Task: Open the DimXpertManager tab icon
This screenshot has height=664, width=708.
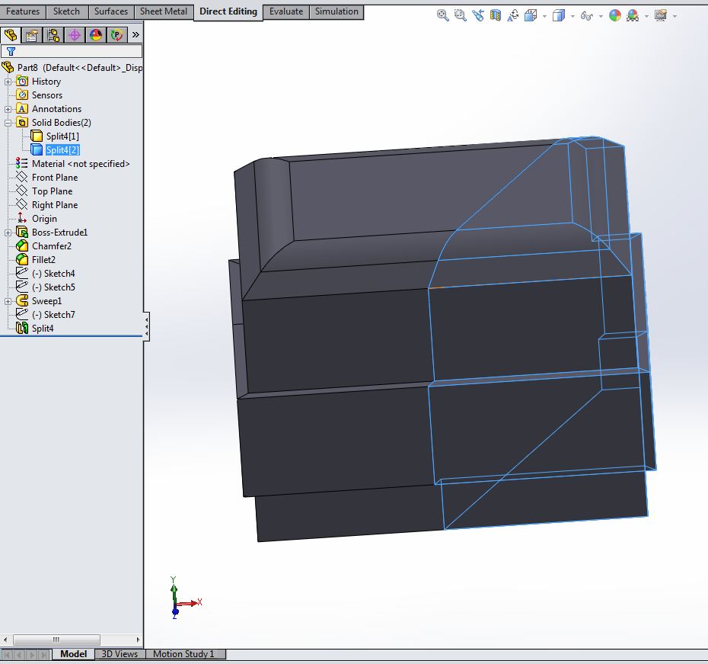Action: (75, 35)
